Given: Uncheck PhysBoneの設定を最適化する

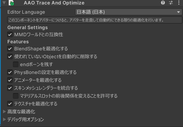Looking at the screenshot, I should (10, 72).
